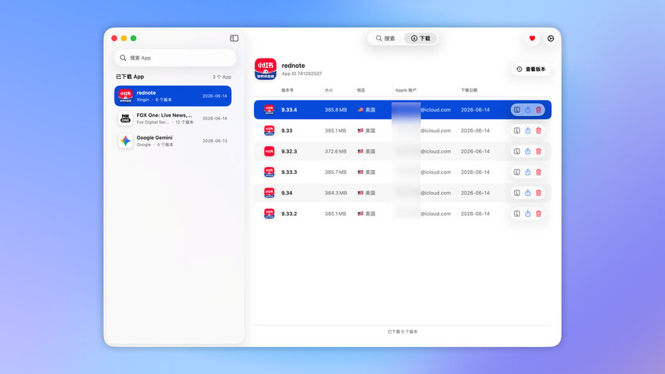Share version 9.33.2 with share icon
The width and height of the screenshot is (665, 374).
[527, 213]
